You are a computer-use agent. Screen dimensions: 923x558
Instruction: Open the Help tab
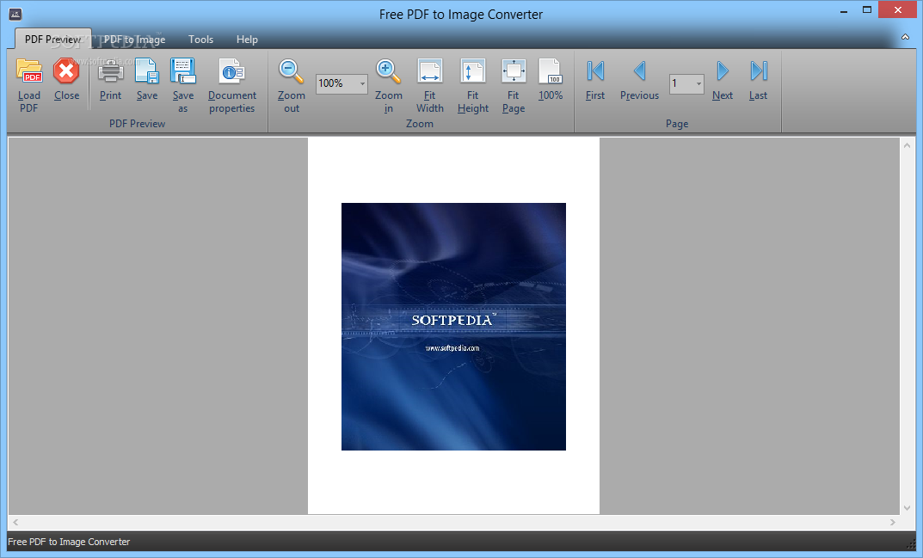tap(247, 40)
